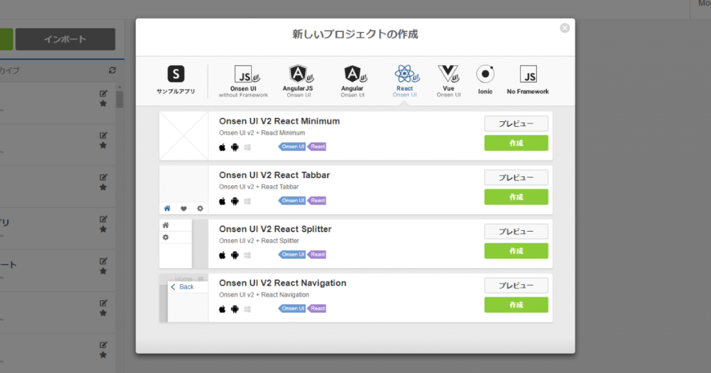Click the Android icon in React Tabbar row
Screen dimensions: 711x373
coord(235,201)
